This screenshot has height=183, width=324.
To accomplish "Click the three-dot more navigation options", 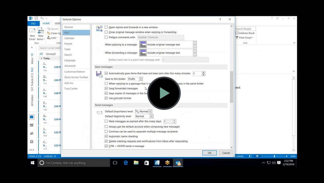I will pyautogui.click(x=32, y=150).
